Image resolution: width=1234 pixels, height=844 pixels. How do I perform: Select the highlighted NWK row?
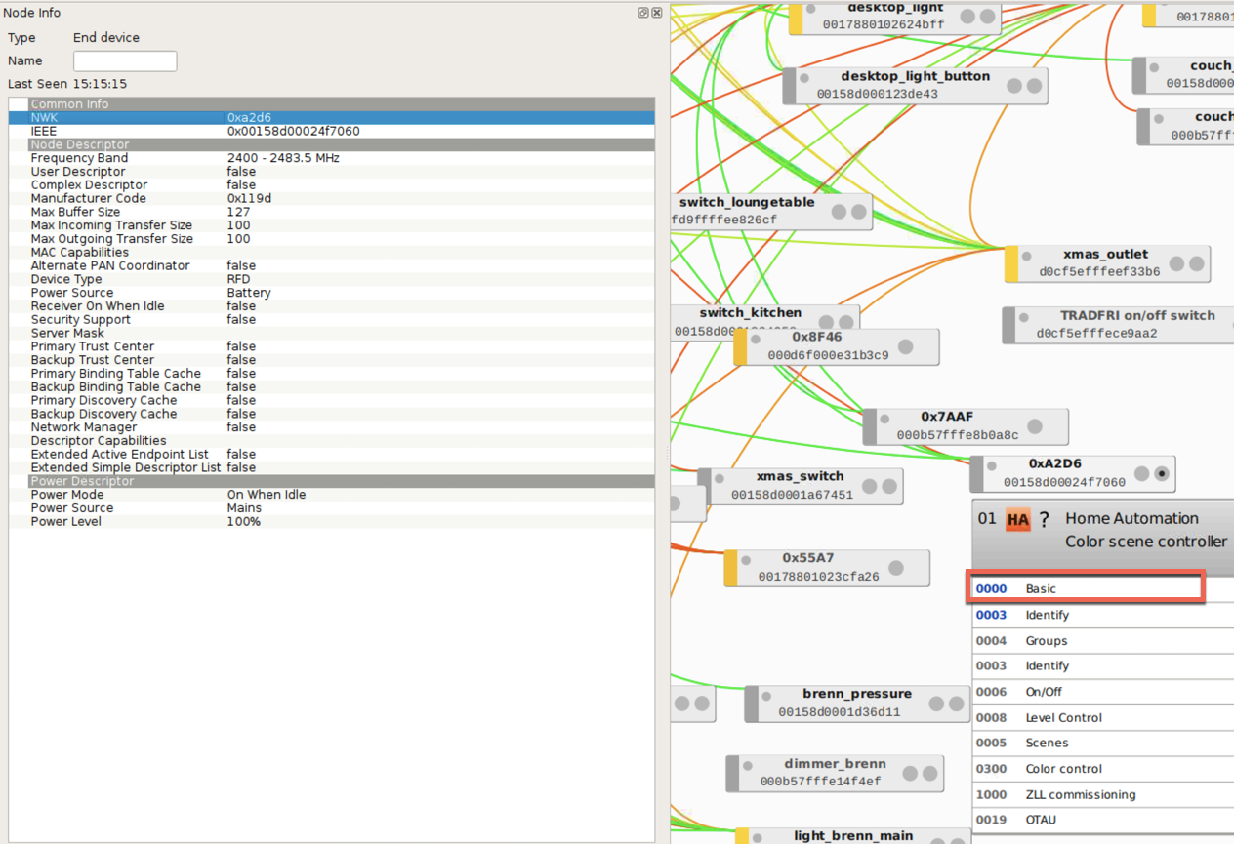[332, 117]
